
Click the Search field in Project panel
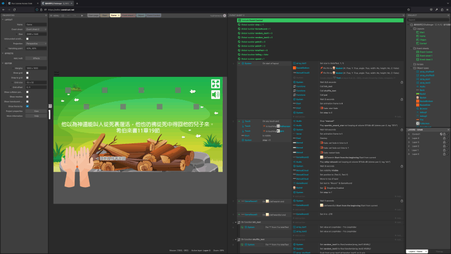[x=428, y=20]
